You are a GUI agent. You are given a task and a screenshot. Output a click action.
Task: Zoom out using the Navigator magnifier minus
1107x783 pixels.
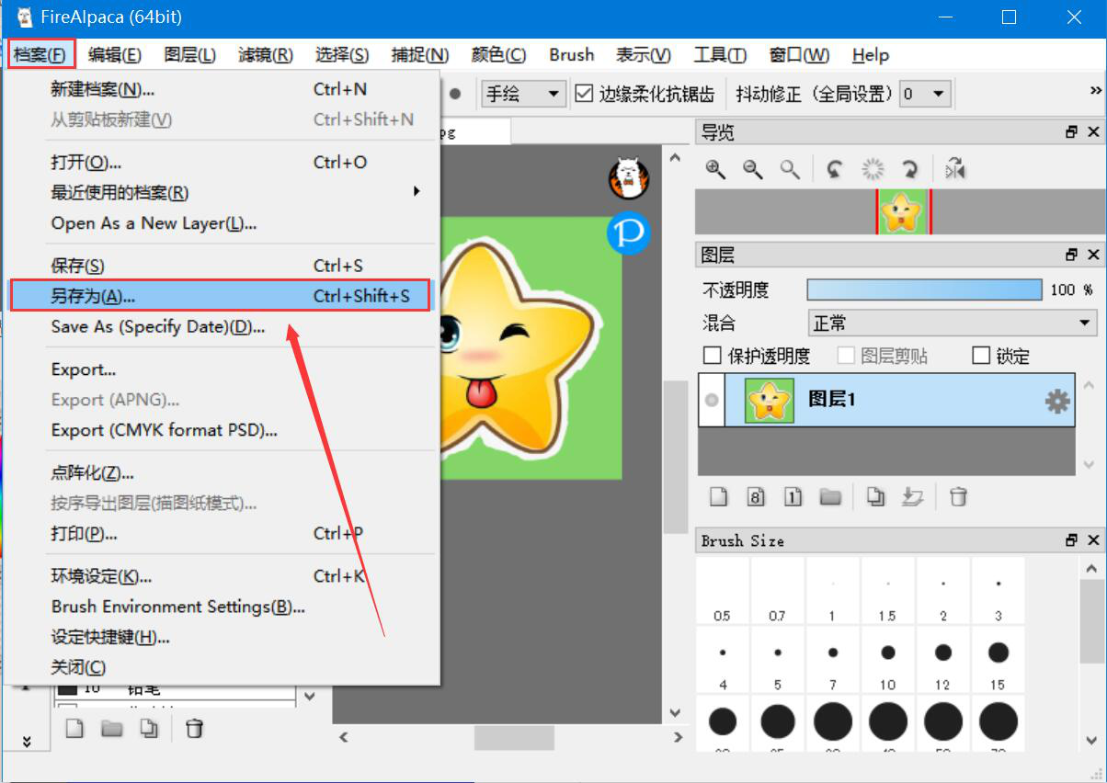click(x=752, y=169)
